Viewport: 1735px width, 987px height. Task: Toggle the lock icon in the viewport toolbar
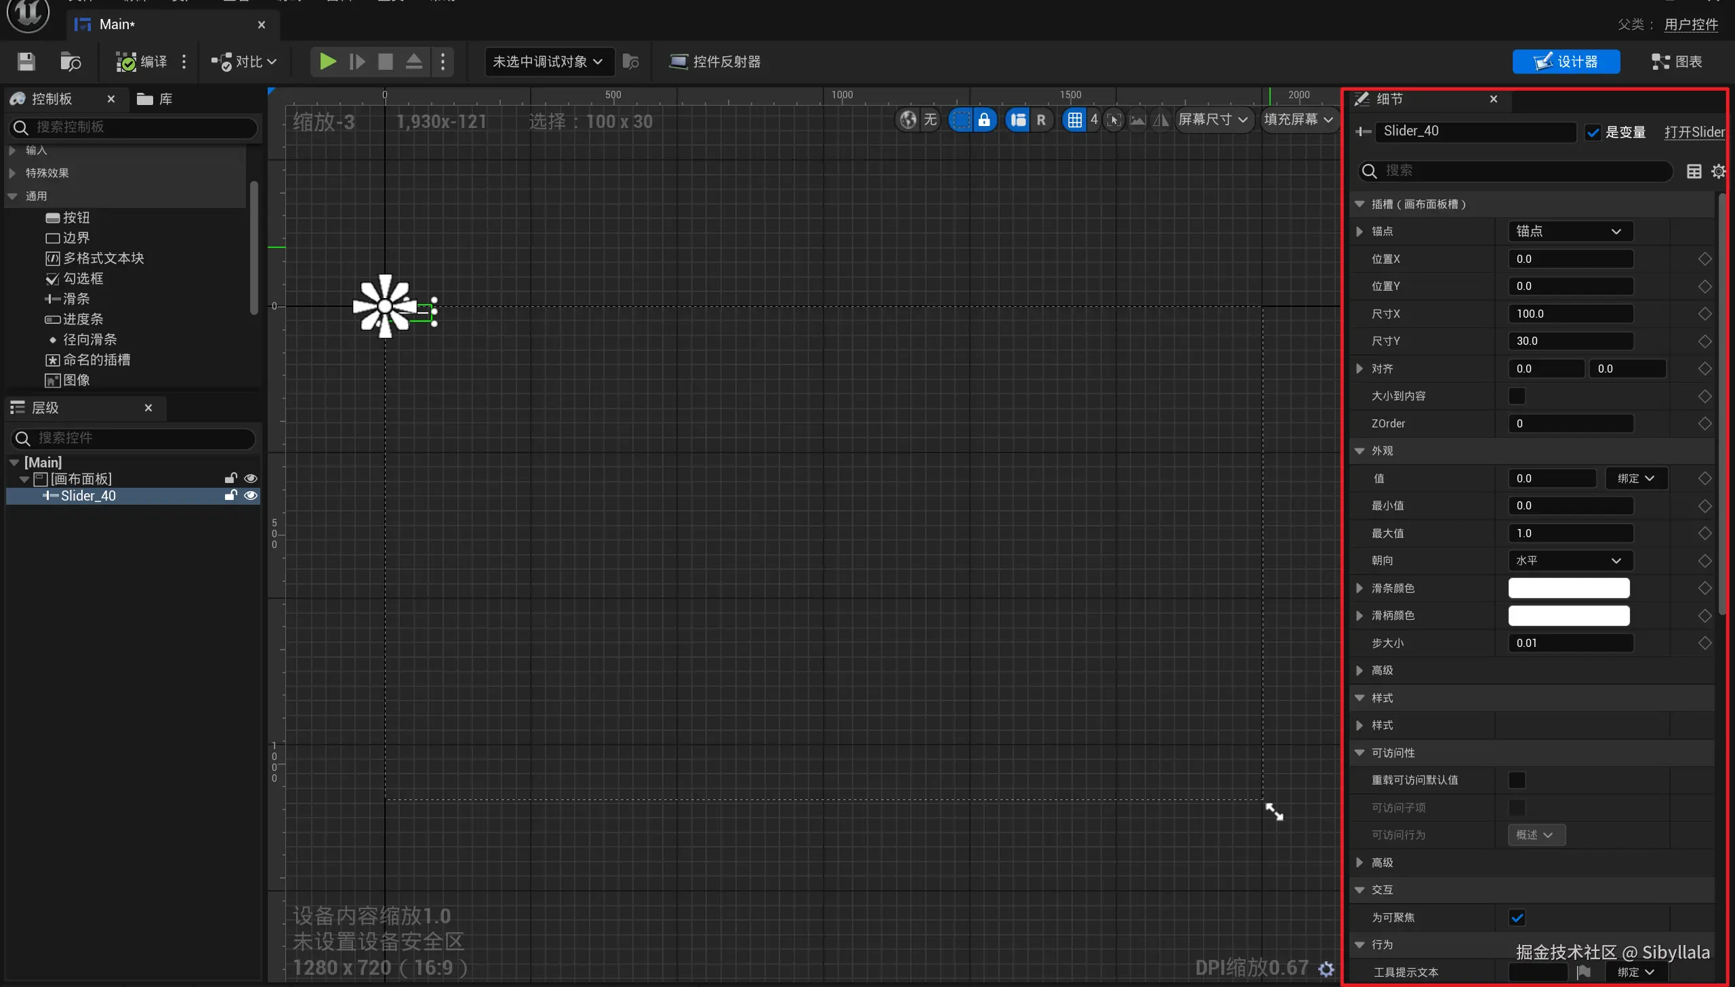point(984,120)
